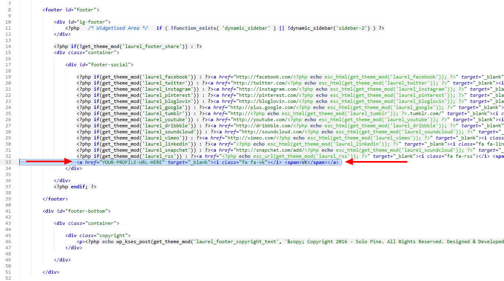Click <div class="container"> on line 43
Screen dimensions: 504x281
pos(87,223)
